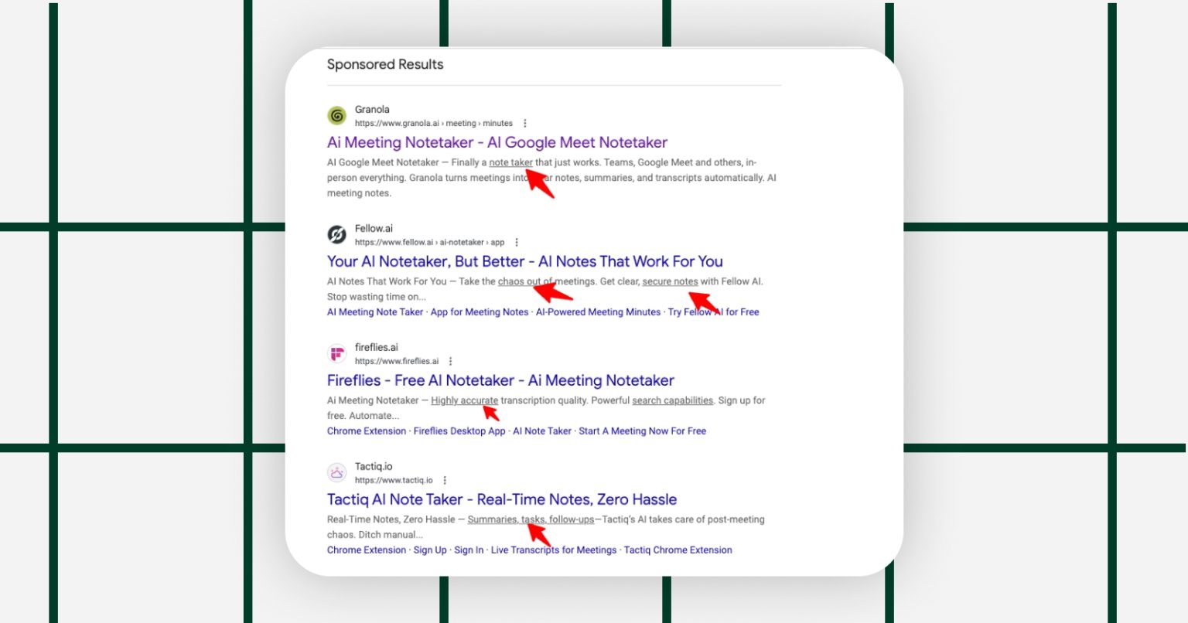
Task: Click the Fellow.ai favicon
Action: [336, 234]
